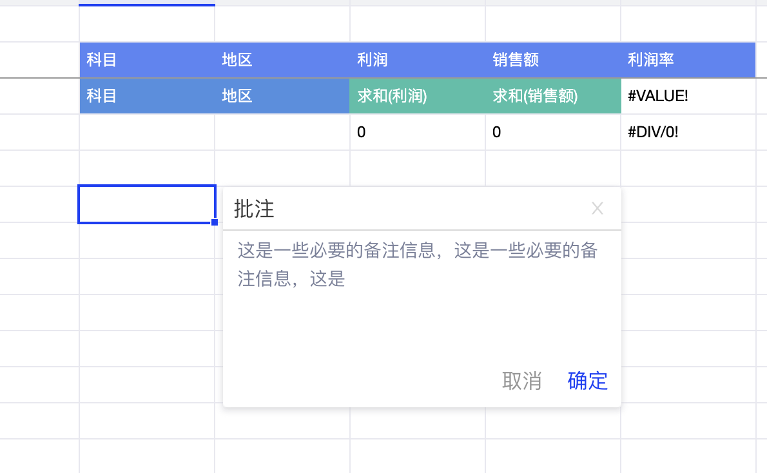Screen dimensions: 767x473
Task: Select the #DIV/0! error cell
Action: [688, 132]
